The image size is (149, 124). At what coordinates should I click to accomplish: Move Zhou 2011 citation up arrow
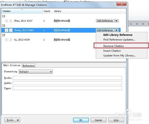(x=6, y=21)
